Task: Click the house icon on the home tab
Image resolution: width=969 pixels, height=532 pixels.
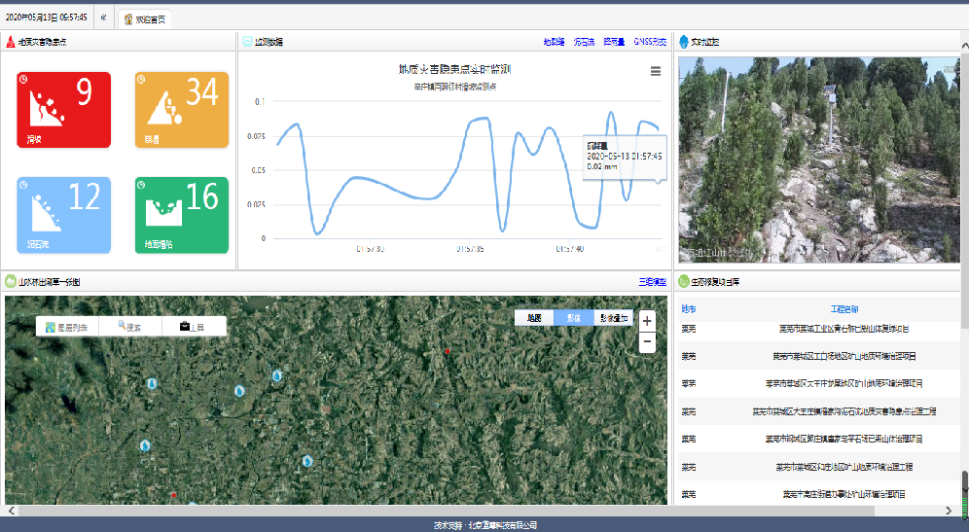Action: tap(128, 19)
